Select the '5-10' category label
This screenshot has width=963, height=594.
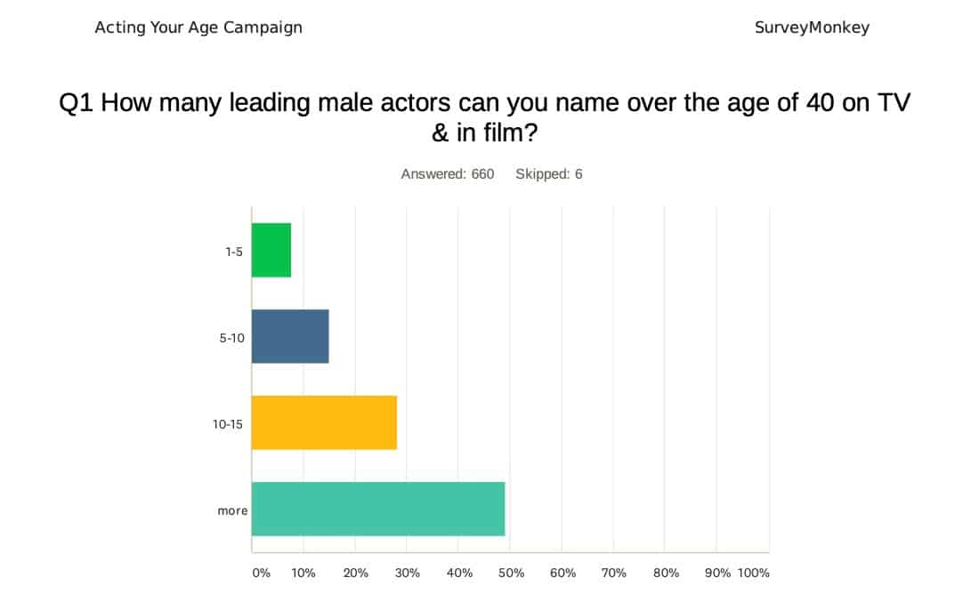coord(231,337)
